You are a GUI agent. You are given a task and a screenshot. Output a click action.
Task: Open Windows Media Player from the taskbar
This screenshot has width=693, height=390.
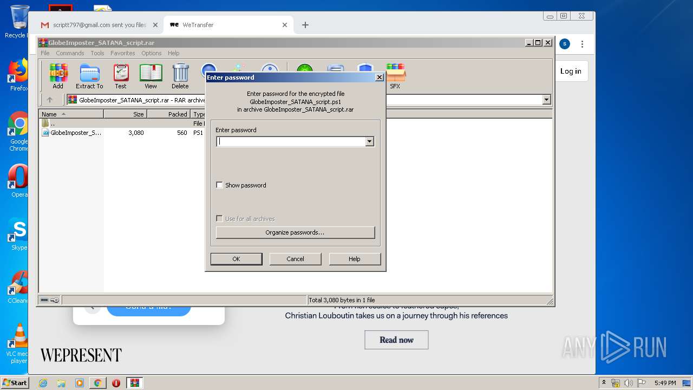point(80,383)
